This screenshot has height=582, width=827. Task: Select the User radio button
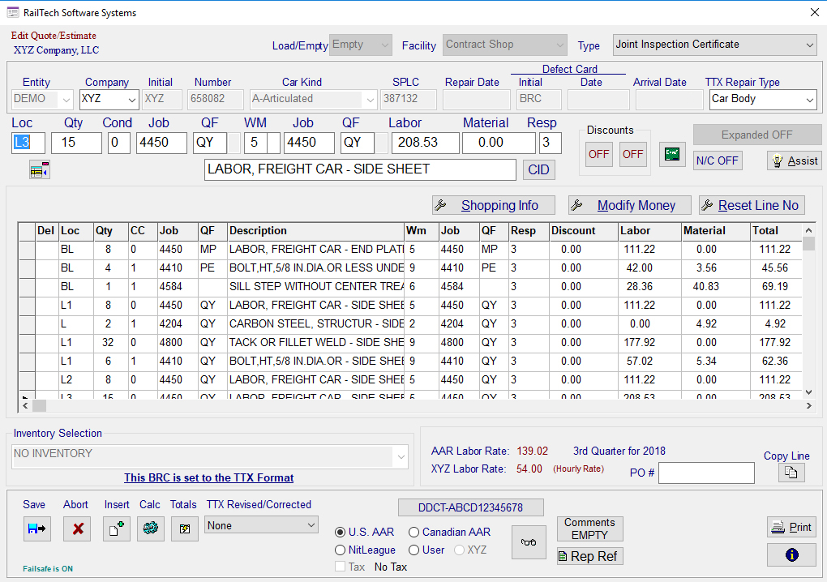(x=414, y=550)
